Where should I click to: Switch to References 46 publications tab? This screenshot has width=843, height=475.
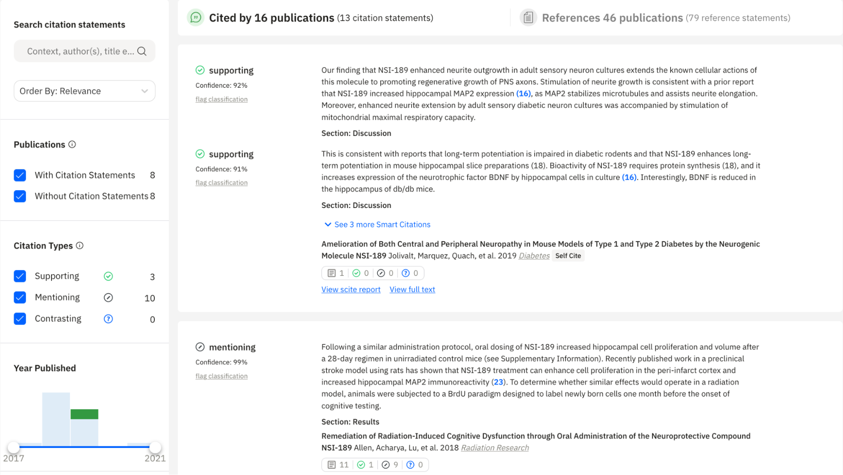[x=613, y=18]
